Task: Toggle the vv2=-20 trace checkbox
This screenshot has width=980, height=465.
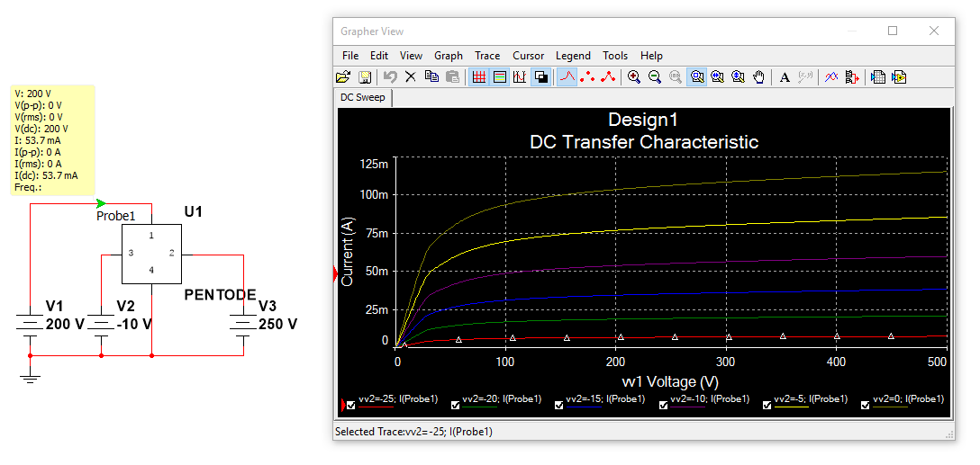Action: 456,405
